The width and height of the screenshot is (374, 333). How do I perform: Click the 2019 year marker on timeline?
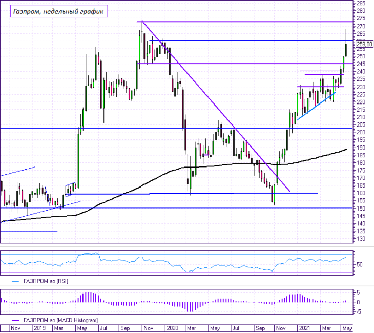point(39,328)
